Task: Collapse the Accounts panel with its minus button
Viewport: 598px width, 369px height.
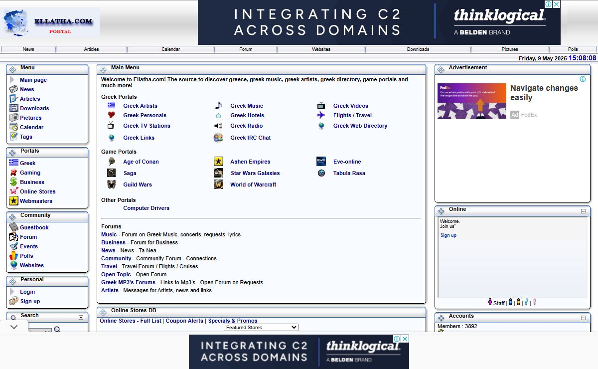Action: pyautogui.click(x=583, y=318)
